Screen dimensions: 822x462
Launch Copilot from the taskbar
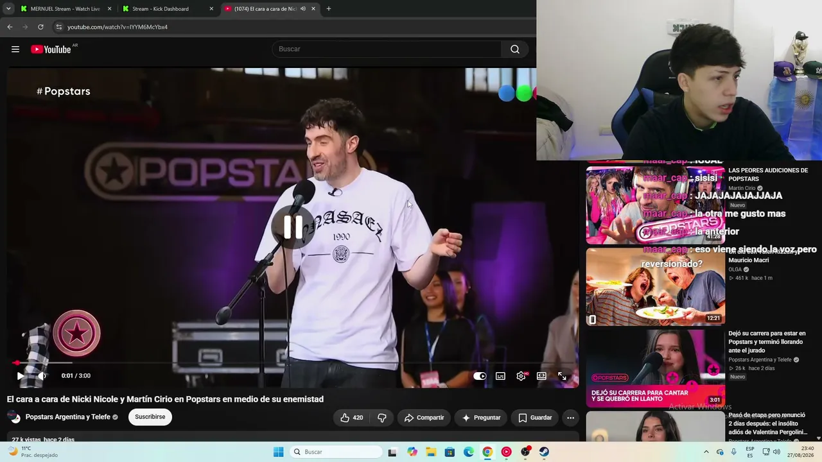point(412,452)
